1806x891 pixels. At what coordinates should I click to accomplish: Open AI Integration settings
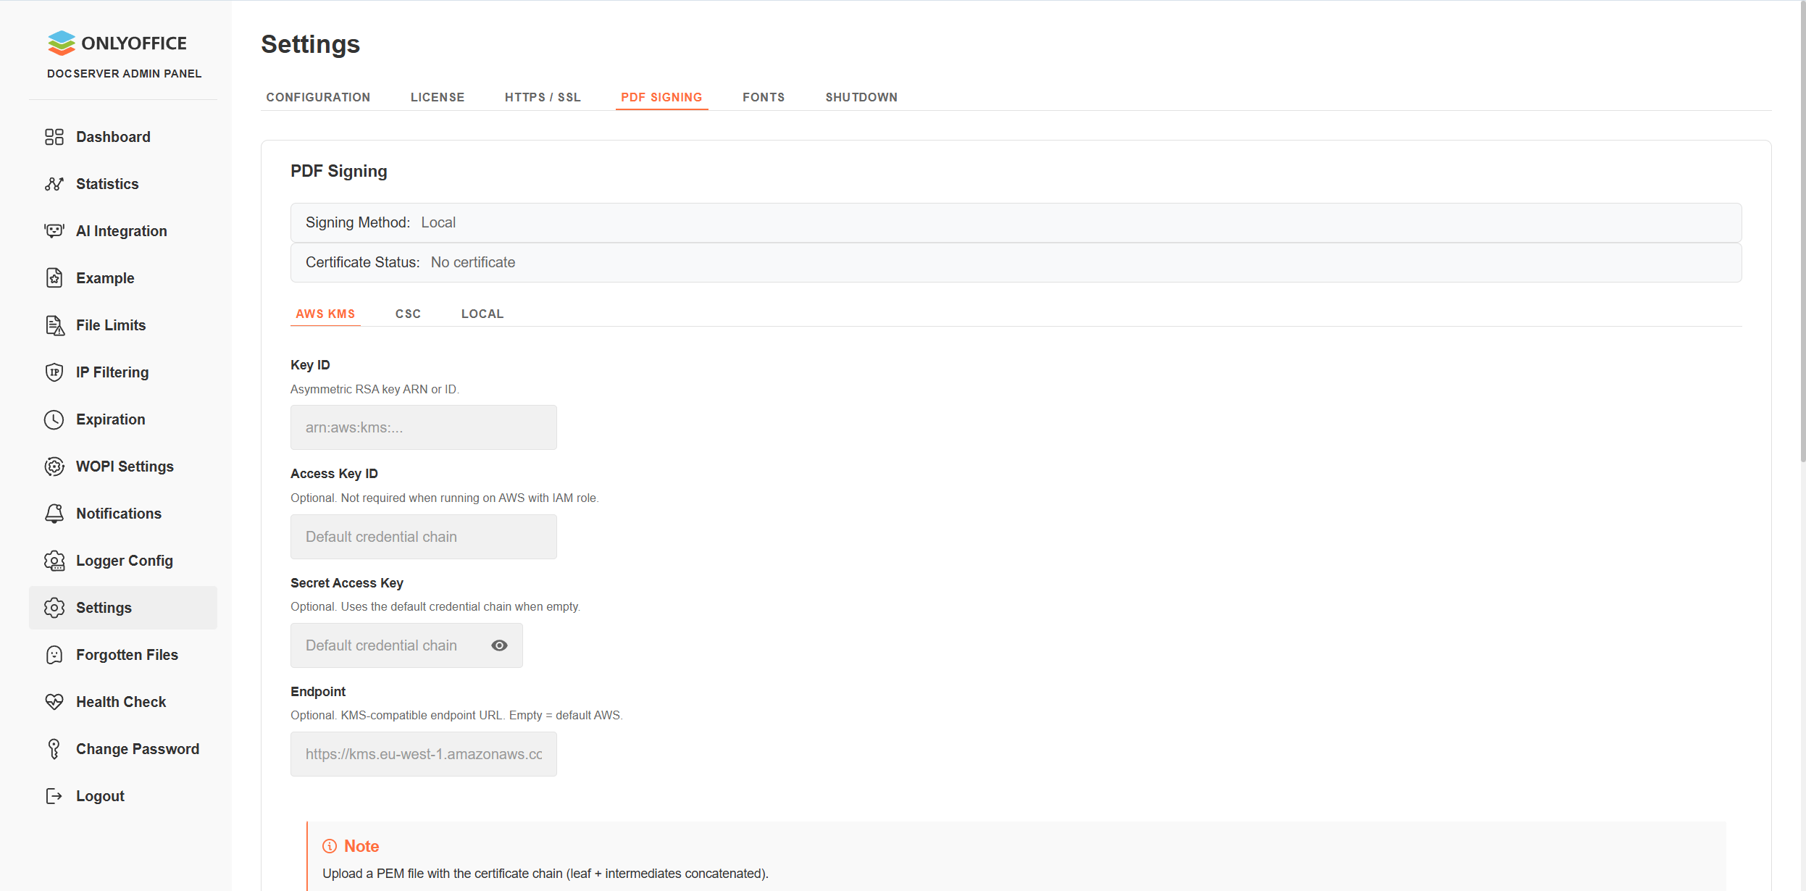point(121,230)
